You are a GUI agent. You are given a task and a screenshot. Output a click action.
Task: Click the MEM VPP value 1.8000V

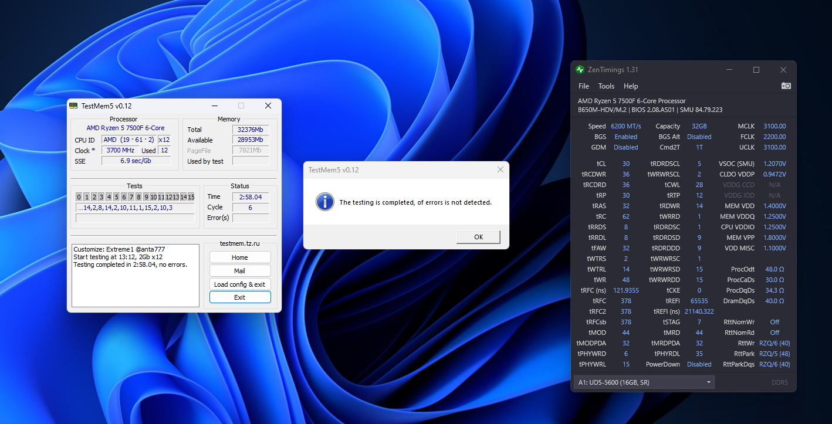774,238
